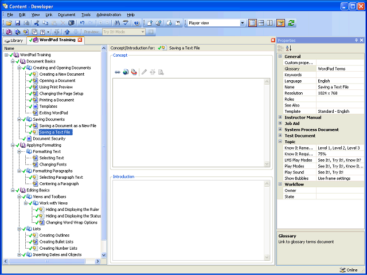Open help with the question mark icon
This screenshot has height=275, width=367.
136,23
